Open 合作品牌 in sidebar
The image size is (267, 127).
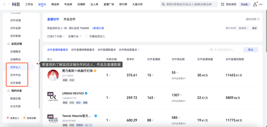pyautogui.click(x=16, y=28)
